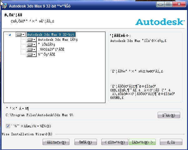The image size is (188, 150).
Task: Open the dropdown beside the first Autodesk 3ds Max sub-feature
Action: coord(31,39)
